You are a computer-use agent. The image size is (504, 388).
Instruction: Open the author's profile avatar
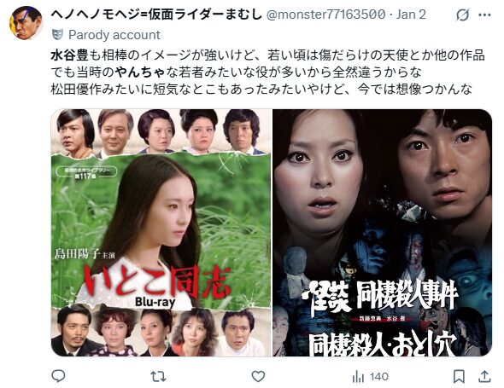[26, 23]
